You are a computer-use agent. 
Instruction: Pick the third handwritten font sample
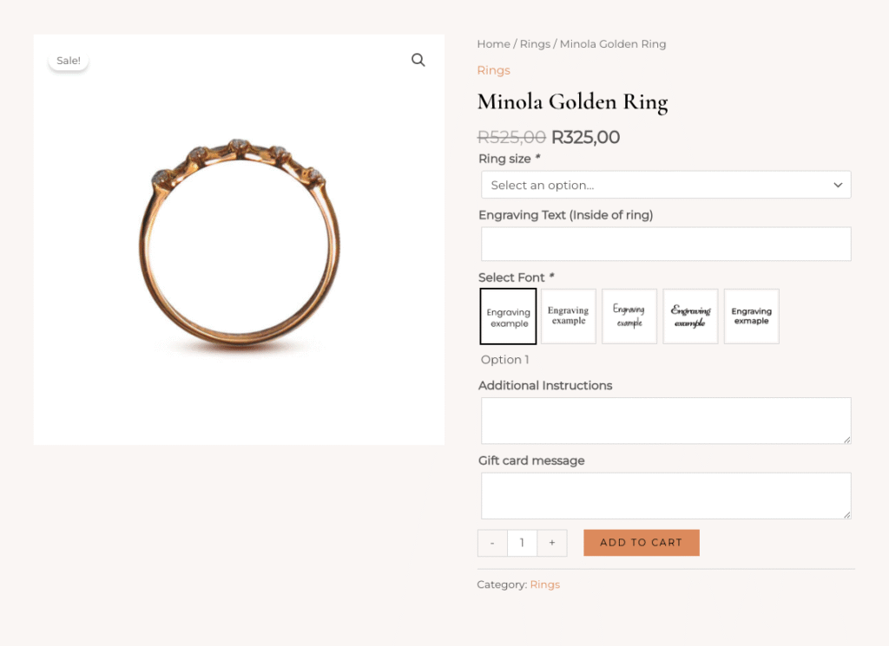tap(629, 316)
